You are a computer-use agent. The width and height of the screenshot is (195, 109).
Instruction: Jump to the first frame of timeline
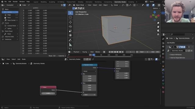pyautogui.click(x=110, y=52)
